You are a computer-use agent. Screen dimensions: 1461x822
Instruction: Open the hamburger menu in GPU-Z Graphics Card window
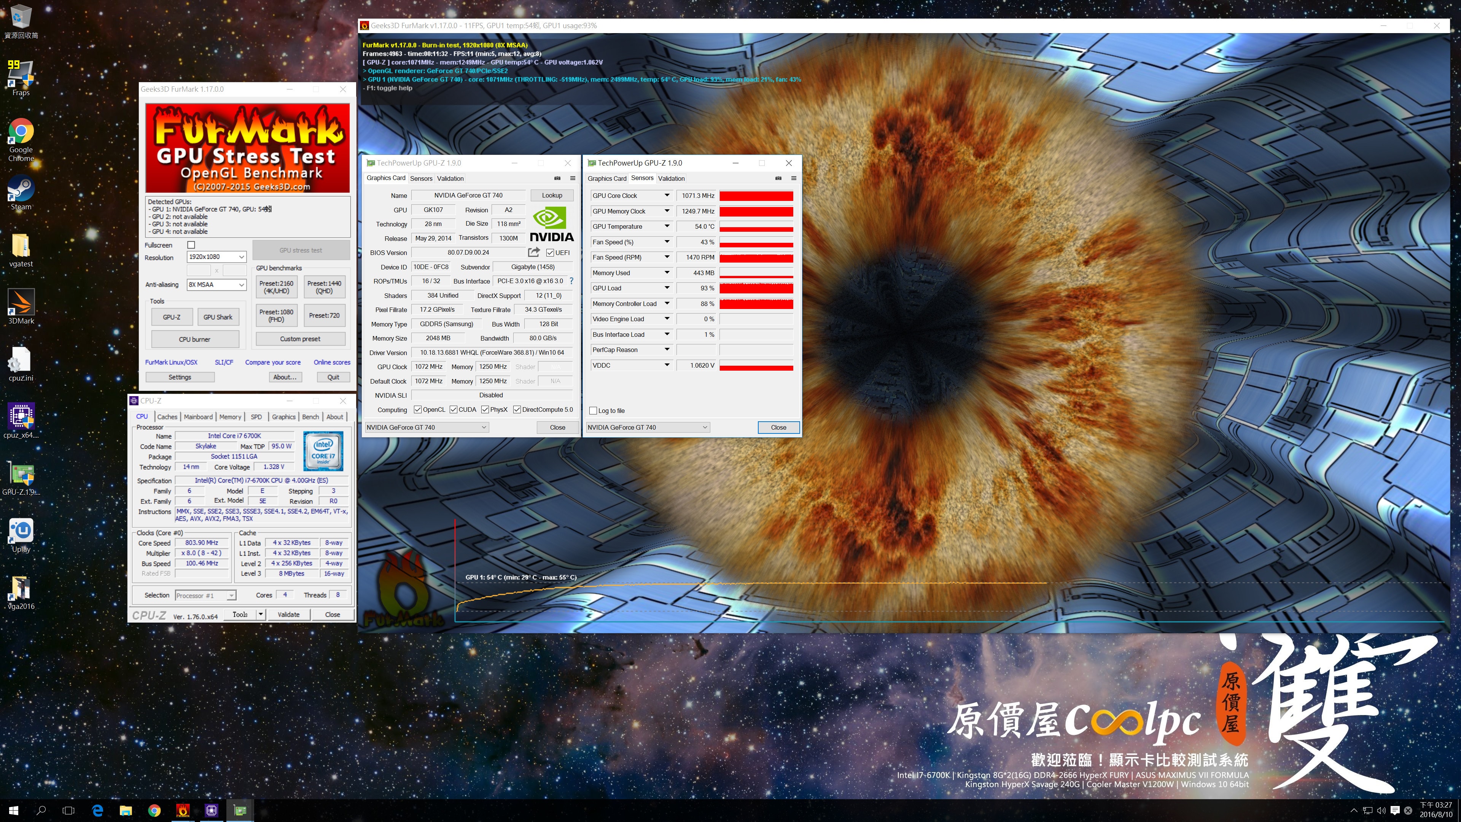pyautogui.click(x=573, y=178)
